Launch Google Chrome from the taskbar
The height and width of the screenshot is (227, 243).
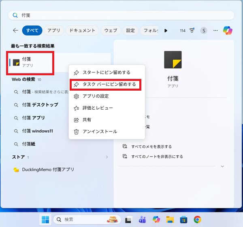pyautogui.click(x=197, y=219)
